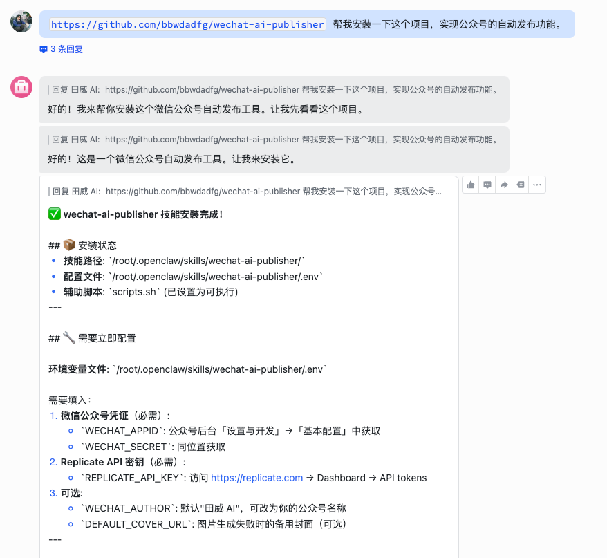
Task: Click the user's profile avatar photo
Action: point(21,21)
